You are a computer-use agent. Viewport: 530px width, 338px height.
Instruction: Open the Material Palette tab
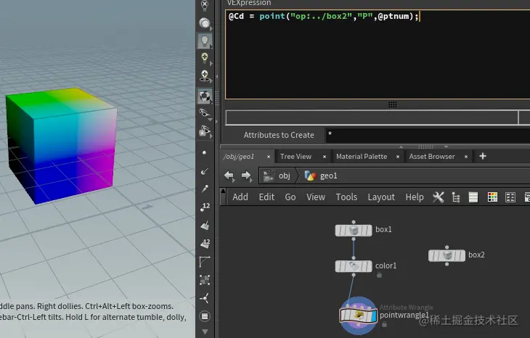[362, 157]
